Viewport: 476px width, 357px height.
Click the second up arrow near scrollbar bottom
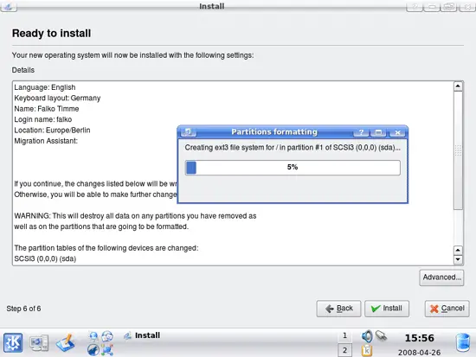point(458,251)
